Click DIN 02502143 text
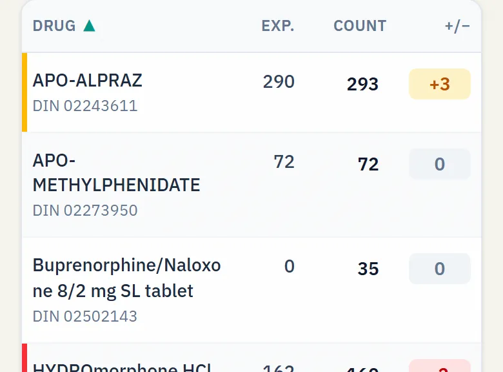 pos(85,316)
